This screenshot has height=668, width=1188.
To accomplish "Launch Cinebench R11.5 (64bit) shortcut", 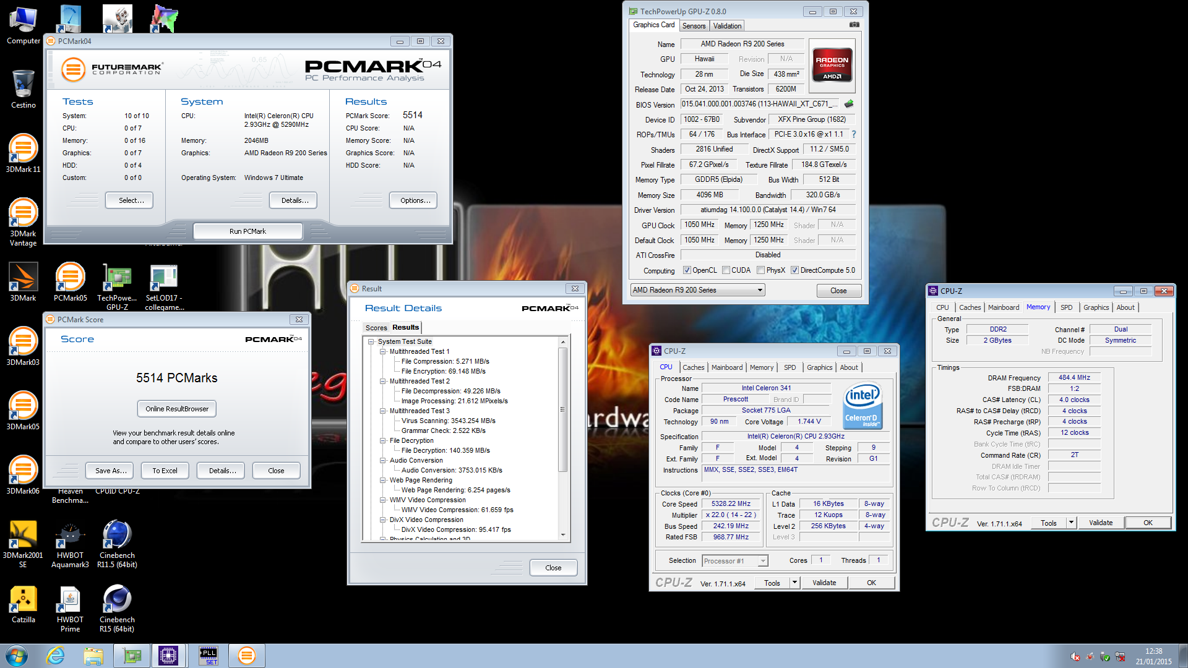I will pyautogui.click(x=118, y=544).
